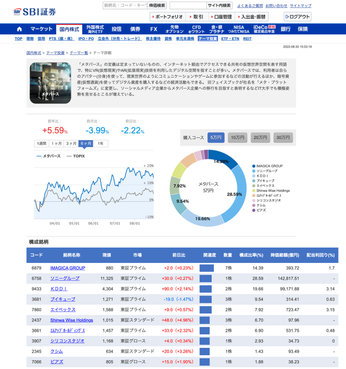
Task: Select the 30万円 purchase course
Action: (283, 138)
